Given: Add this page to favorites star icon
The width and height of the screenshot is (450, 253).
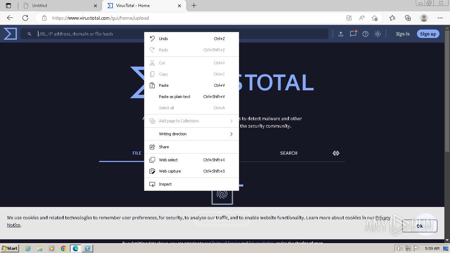Looking at the screenshot, I should coord(374,18).
